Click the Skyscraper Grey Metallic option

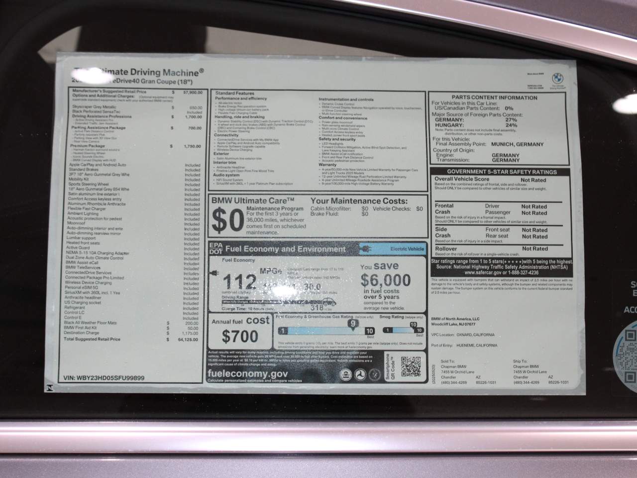tap(95, 107)
